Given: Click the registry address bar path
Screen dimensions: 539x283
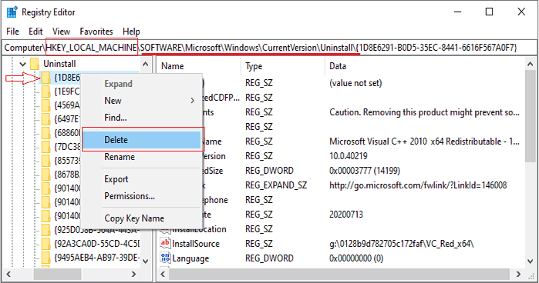Looking at the screenshot, I should (260, 48).
